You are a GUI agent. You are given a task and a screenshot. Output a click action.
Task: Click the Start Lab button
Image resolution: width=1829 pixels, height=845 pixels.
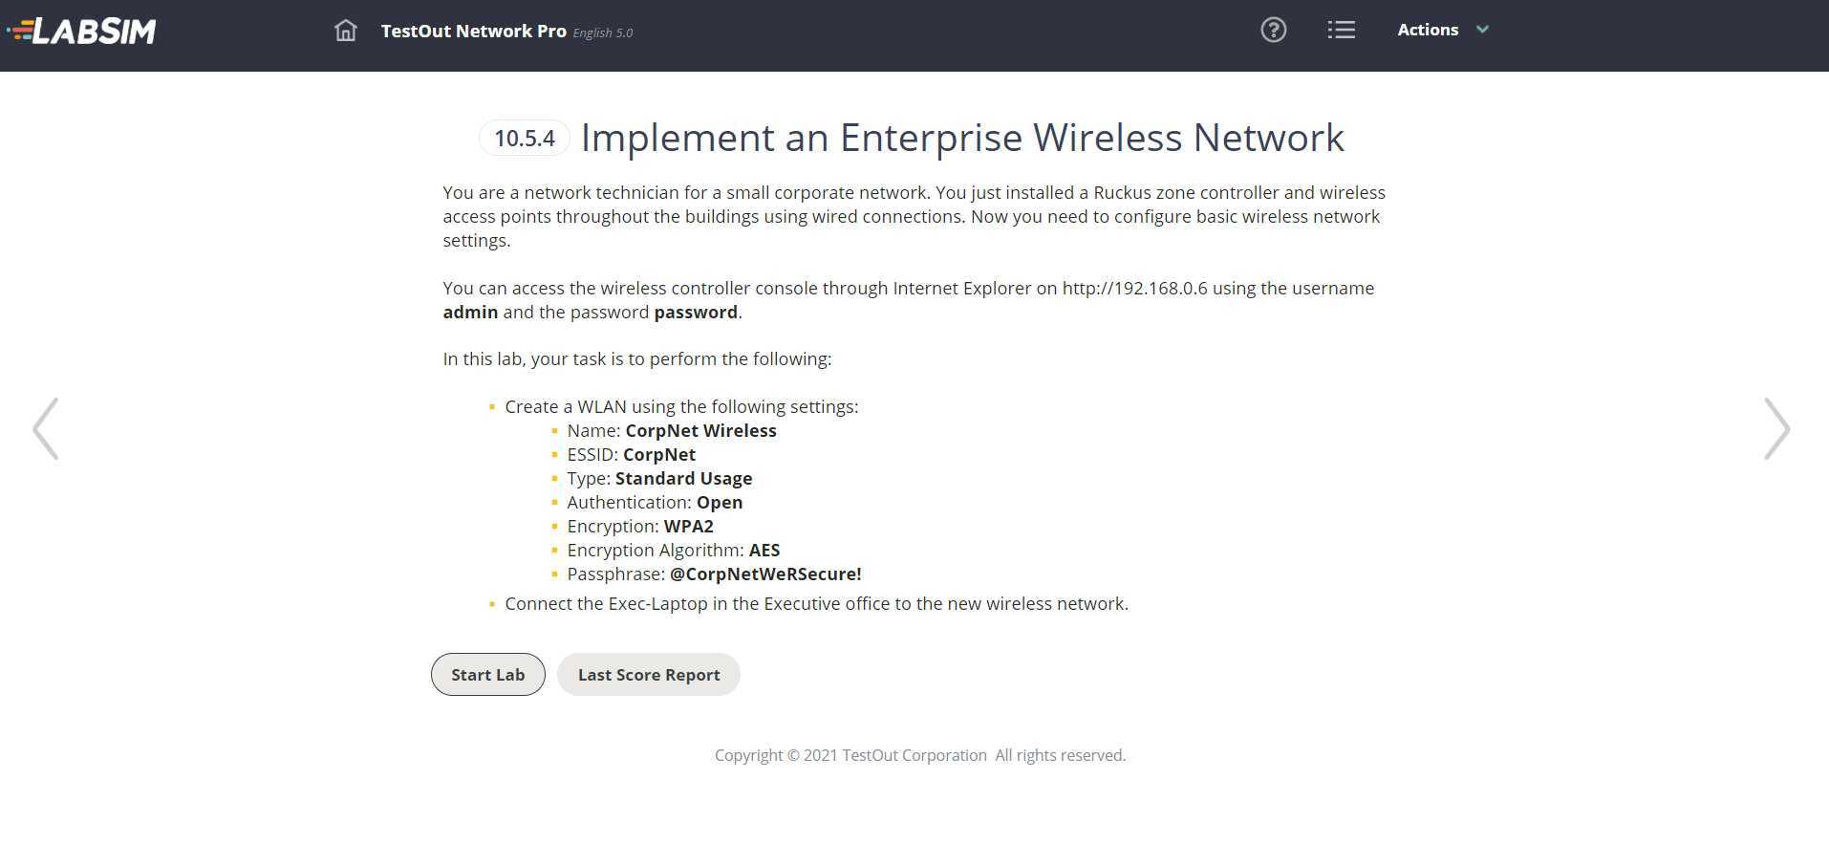pyautogui.click(x=487, y=674)
